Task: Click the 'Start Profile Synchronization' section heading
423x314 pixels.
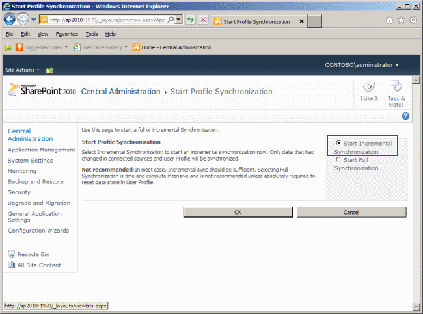Action: tap(121, 142)
